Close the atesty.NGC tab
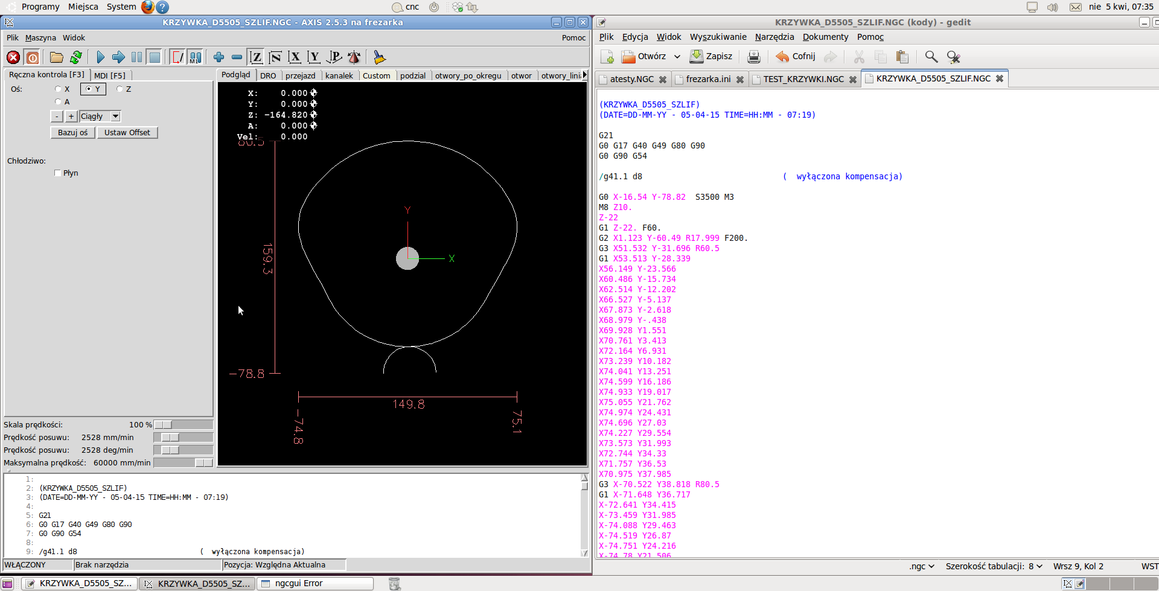Image resolution: width=1159 pixels, height=591 pixels. (x=663, y=80)
